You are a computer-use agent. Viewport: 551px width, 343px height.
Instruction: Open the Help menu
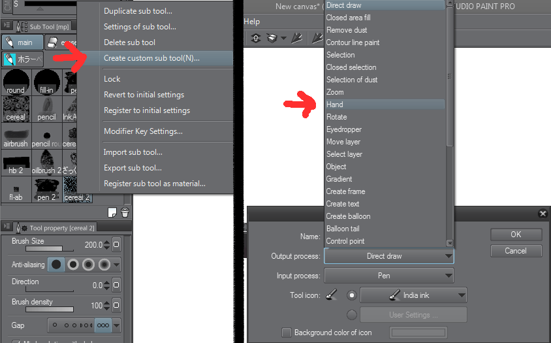tap(251, 22)
